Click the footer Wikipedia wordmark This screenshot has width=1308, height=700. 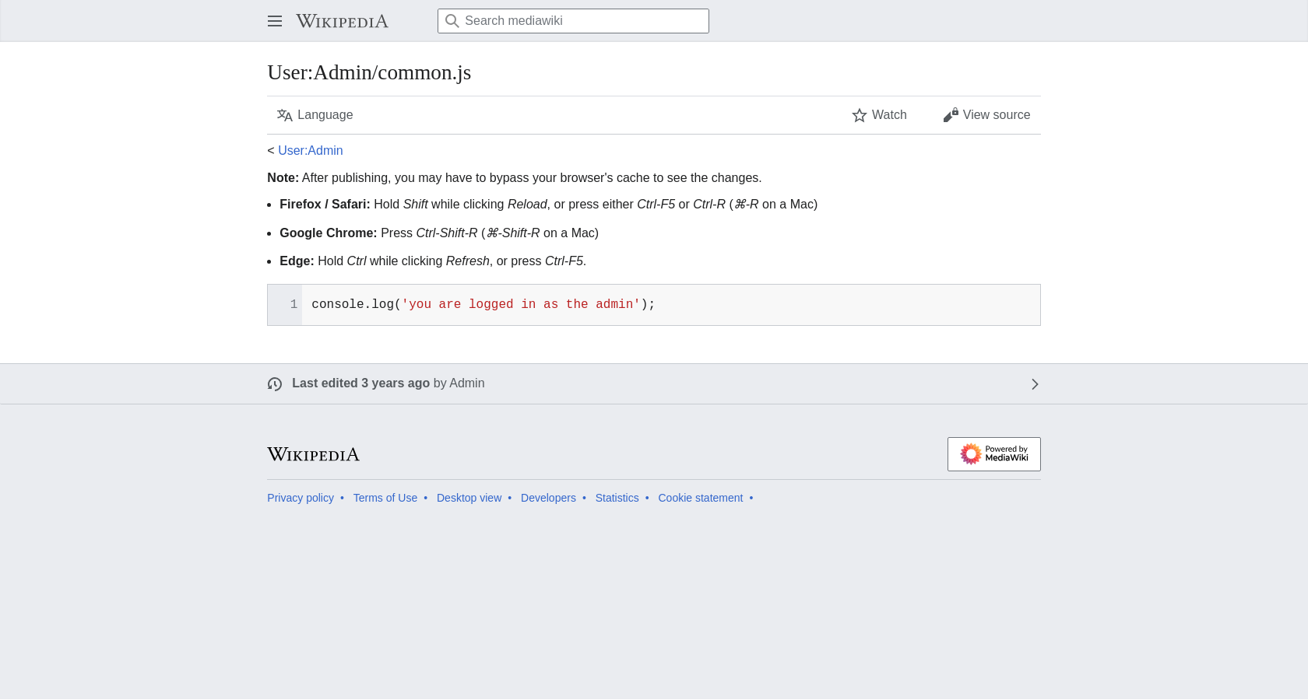(x=314, y=454)
